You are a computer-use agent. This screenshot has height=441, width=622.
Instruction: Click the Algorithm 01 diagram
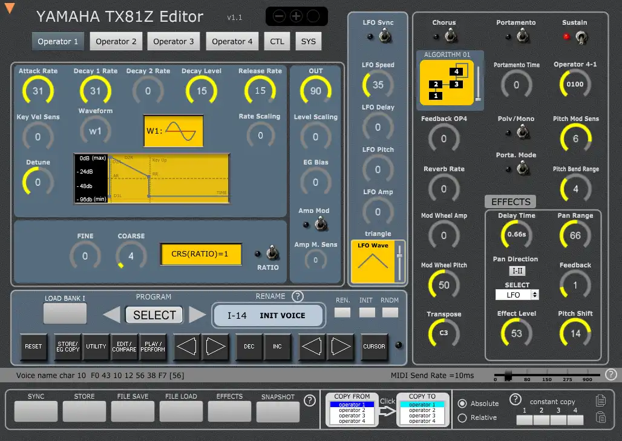pyautogui.click(x=447, y=82)
